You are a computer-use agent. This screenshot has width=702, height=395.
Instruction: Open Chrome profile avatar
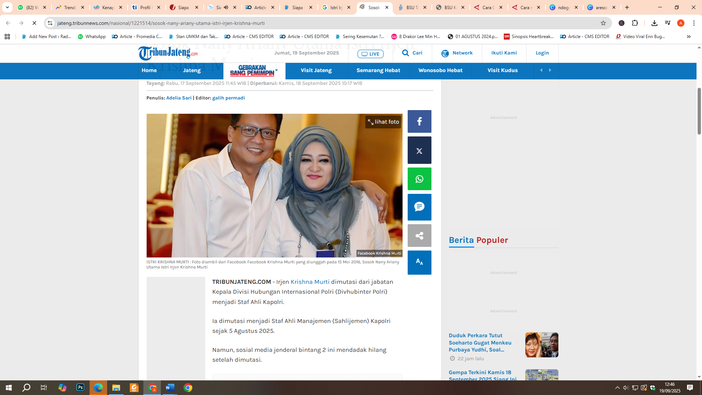[x=681, y=23]
